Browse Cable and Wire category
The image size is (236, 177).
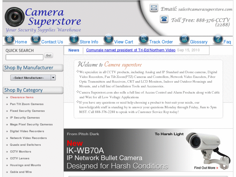[21, 172]
